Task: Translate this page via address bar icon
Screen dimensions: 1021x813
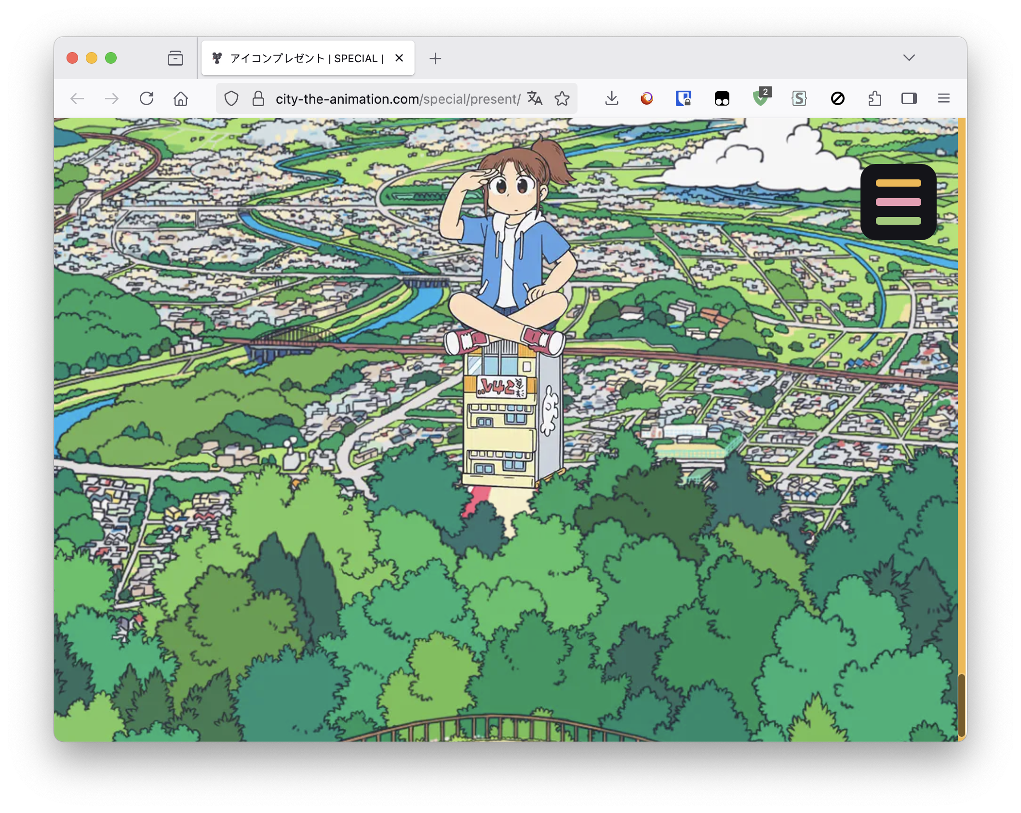Action: point(535,99)
